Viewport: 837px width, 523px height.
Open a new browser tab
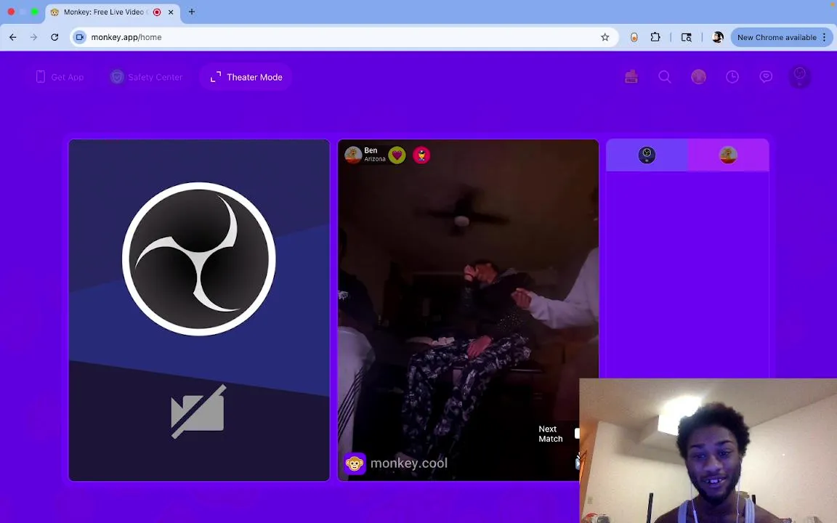pos(192,12)
